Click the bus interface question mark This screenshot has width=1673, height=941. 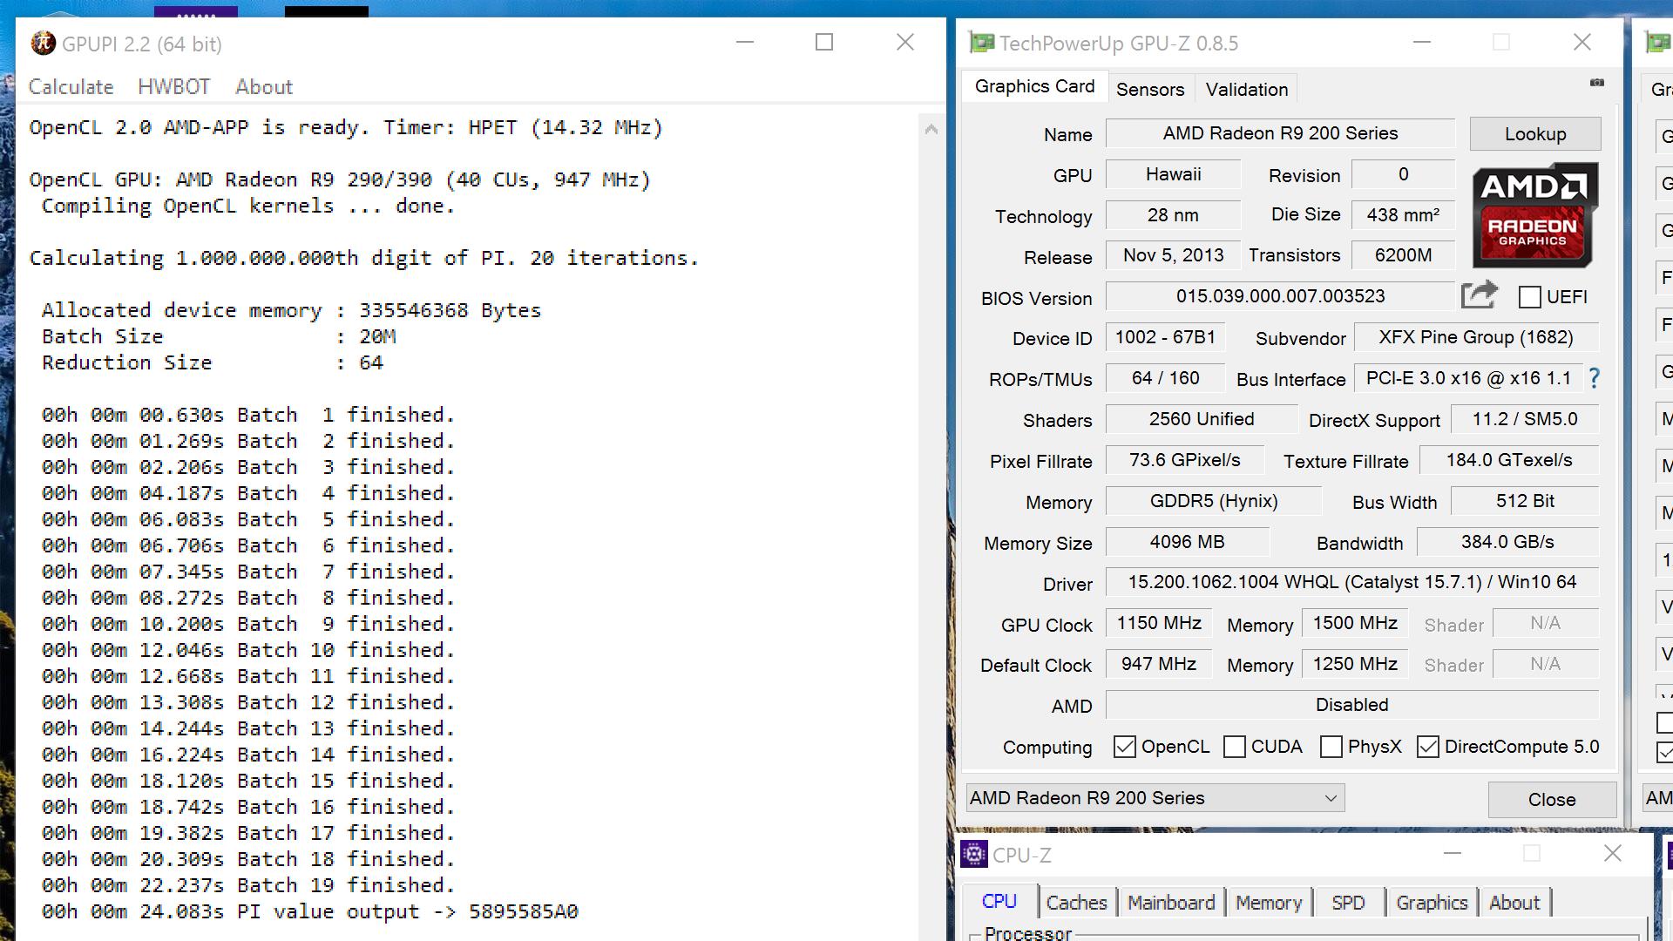click(1594, 378)
